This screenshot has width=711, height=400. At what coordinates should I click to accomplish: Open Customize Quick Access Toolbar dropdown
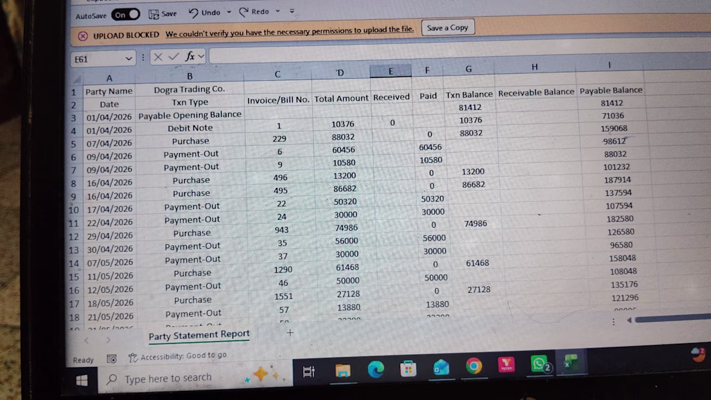click(x=292, y=11)
